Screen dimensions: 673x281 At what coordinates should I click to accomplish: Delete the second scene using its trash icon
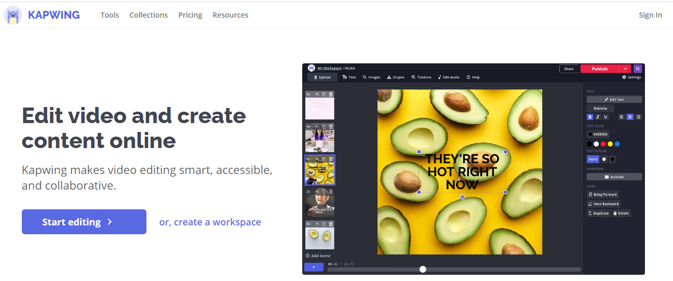click(x=331, y=126)
